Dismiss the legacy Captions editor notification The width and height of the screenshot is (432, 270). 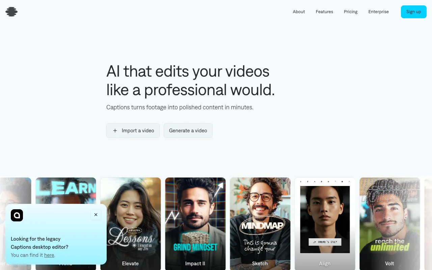[96, 215]
